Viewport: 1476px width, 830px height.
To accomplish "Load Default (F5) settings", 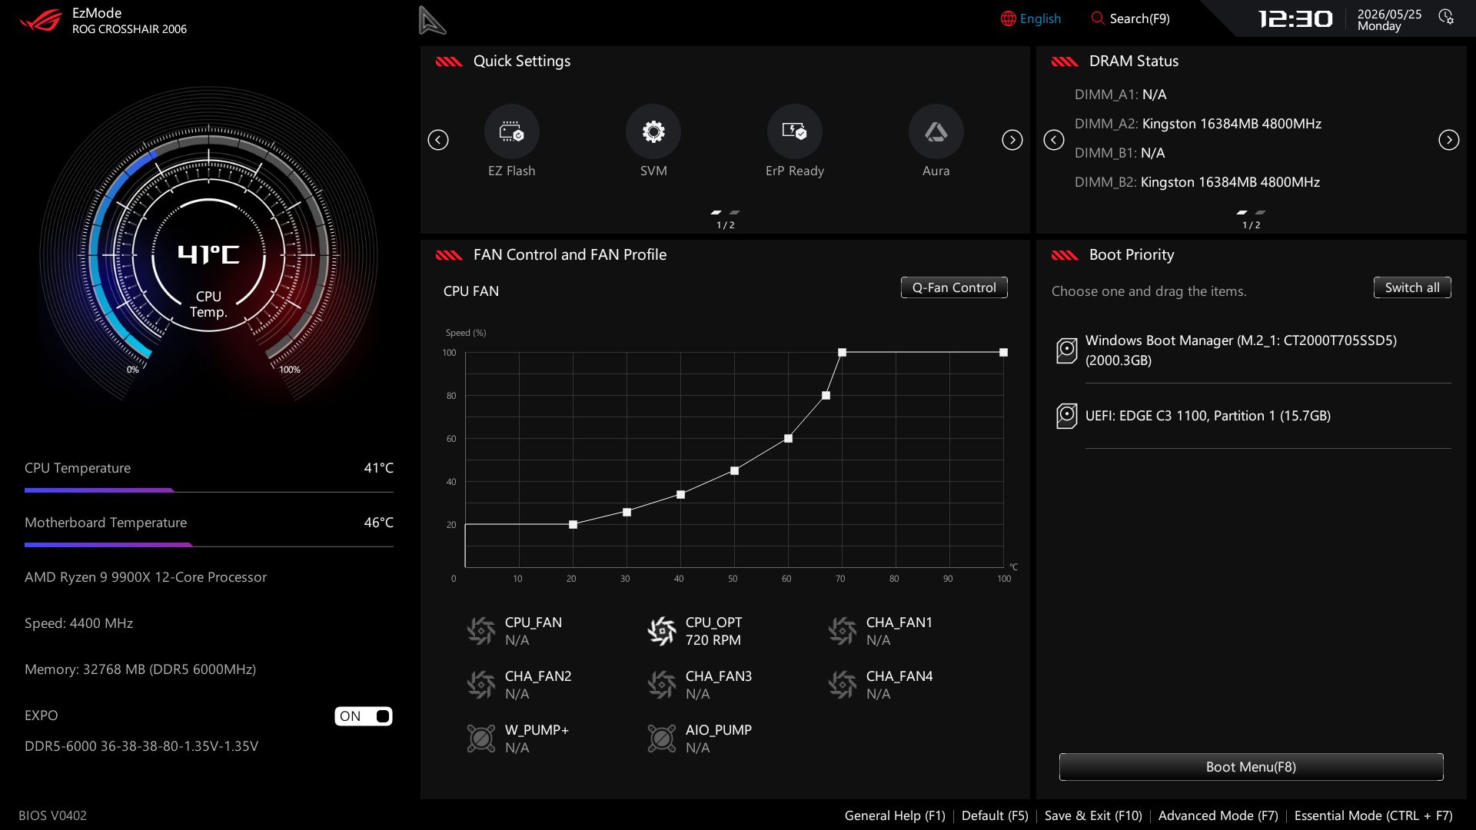I will click(x=995, y=815).
